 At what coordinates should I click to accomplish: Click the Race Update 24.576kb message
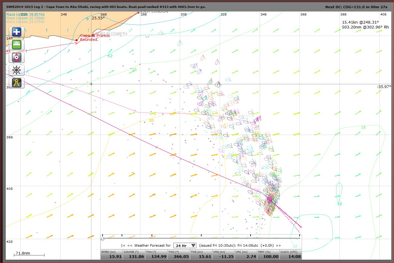tap(25, 21)
